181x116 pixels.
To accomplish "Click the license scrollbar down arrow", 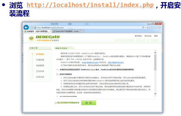I will (155, 94).
